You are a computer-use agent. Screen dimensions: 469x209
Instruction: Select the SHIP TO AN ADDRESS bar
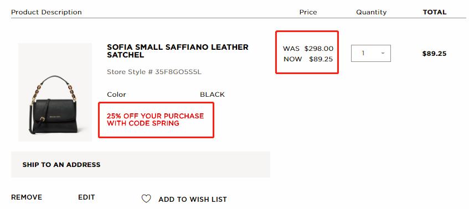click(x=141, y=165)
